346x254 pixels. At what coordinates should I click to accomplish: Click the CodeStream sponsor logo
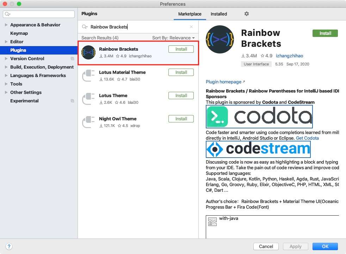[258, 149]
